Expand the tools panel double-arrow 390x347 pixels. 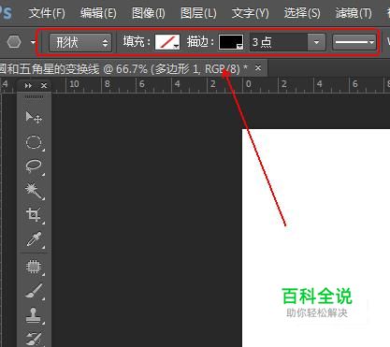[x=28, y=85]
